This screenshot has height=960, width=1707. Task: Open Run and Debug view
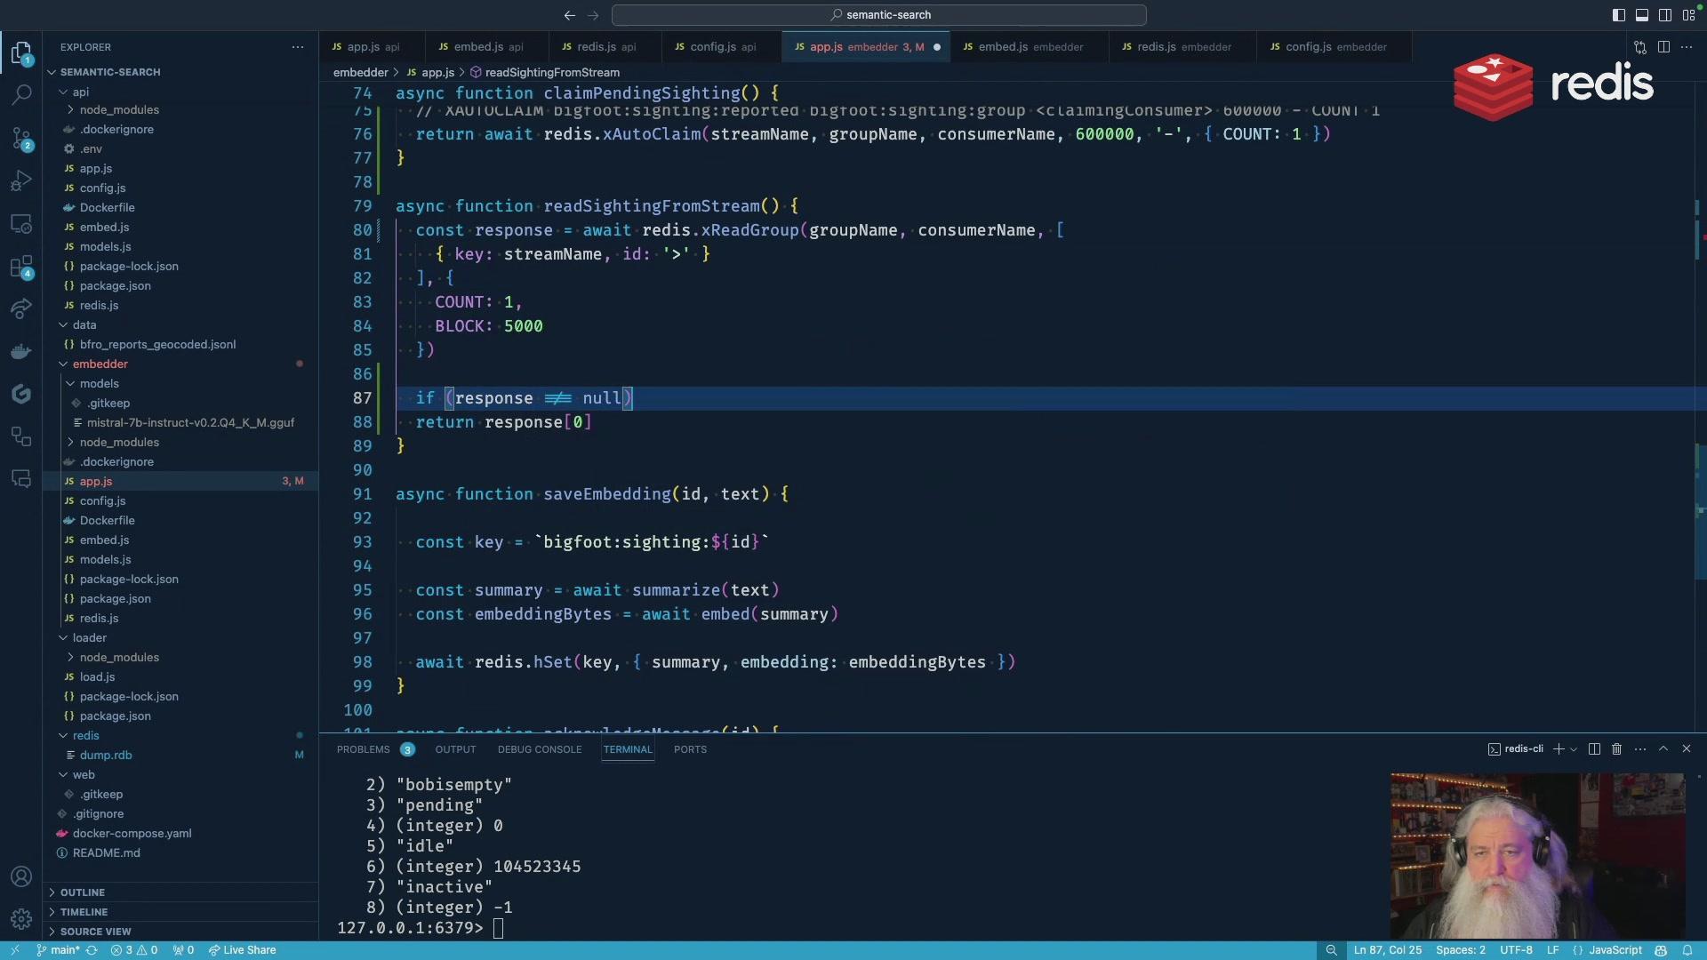(x=21, y=180)
